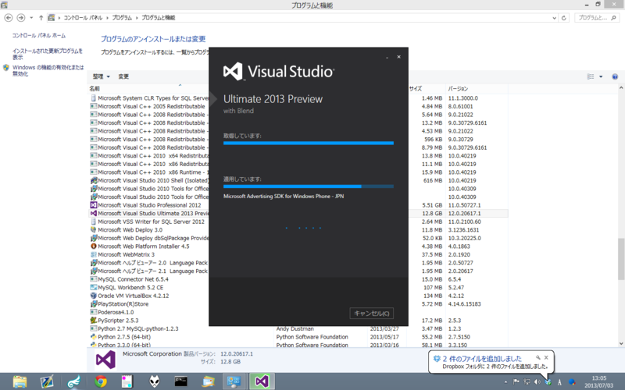Select Python 2.7.5 (64-bit) row
The width and height of the screenshot is (625, 390).
pos(298,337)
